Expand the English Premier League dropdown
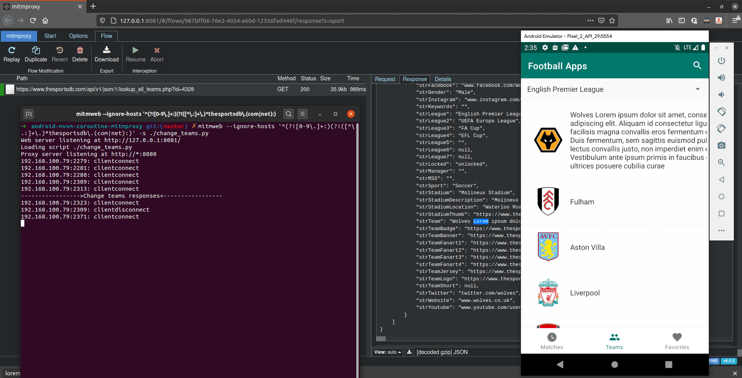The width and height of the screenshot is (742, 378). [x=697, y=89]
